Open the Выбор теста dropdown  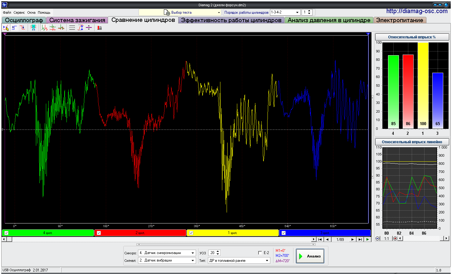click(x=180, y=12)
